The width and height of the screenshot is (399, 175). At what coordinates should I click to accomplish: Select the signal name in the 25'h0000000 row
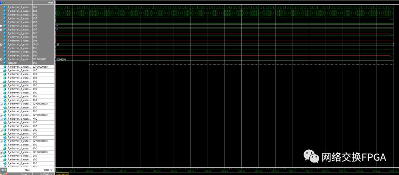click(19, 59)
